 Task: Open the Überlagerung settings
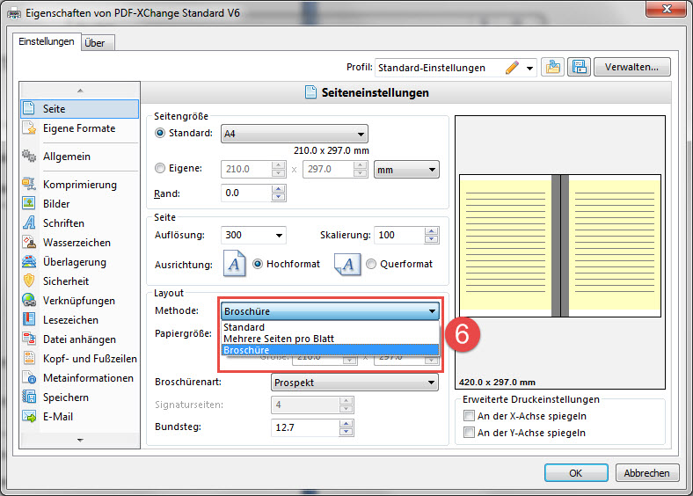[x=79, y=262]
